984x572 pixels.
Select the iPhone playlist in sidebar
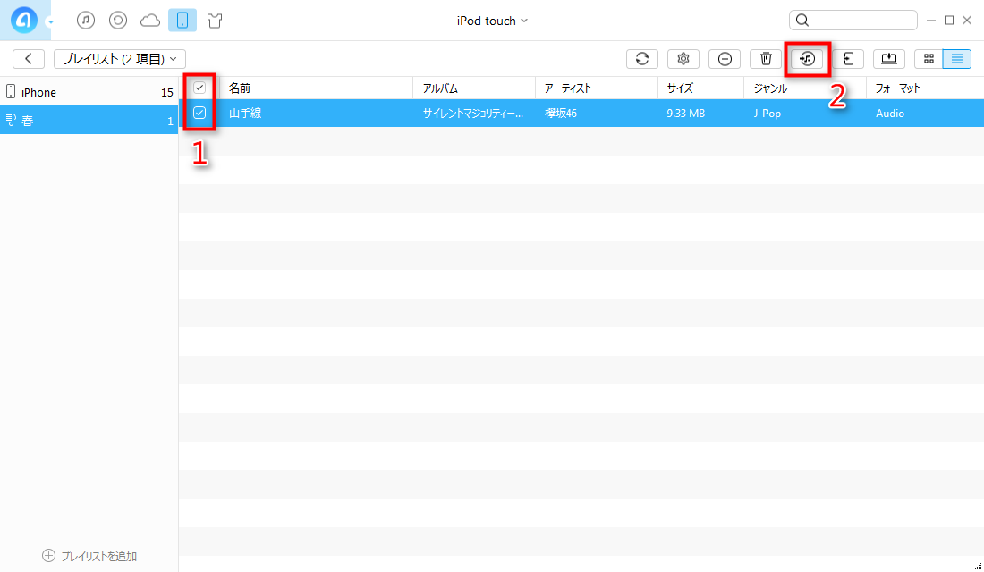(x=89, y=92)
